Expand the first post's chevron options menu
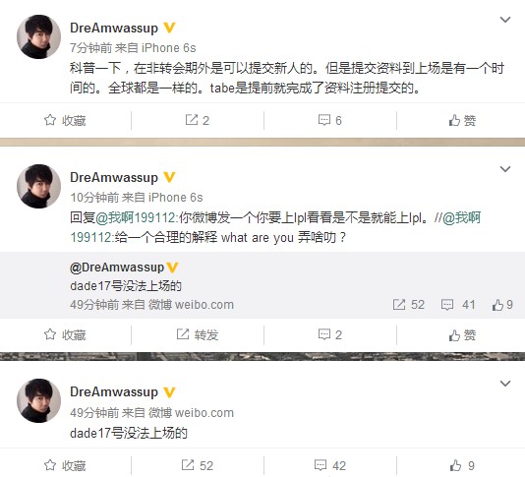This screenshot has height=477, width=525. tap(505, 20)
